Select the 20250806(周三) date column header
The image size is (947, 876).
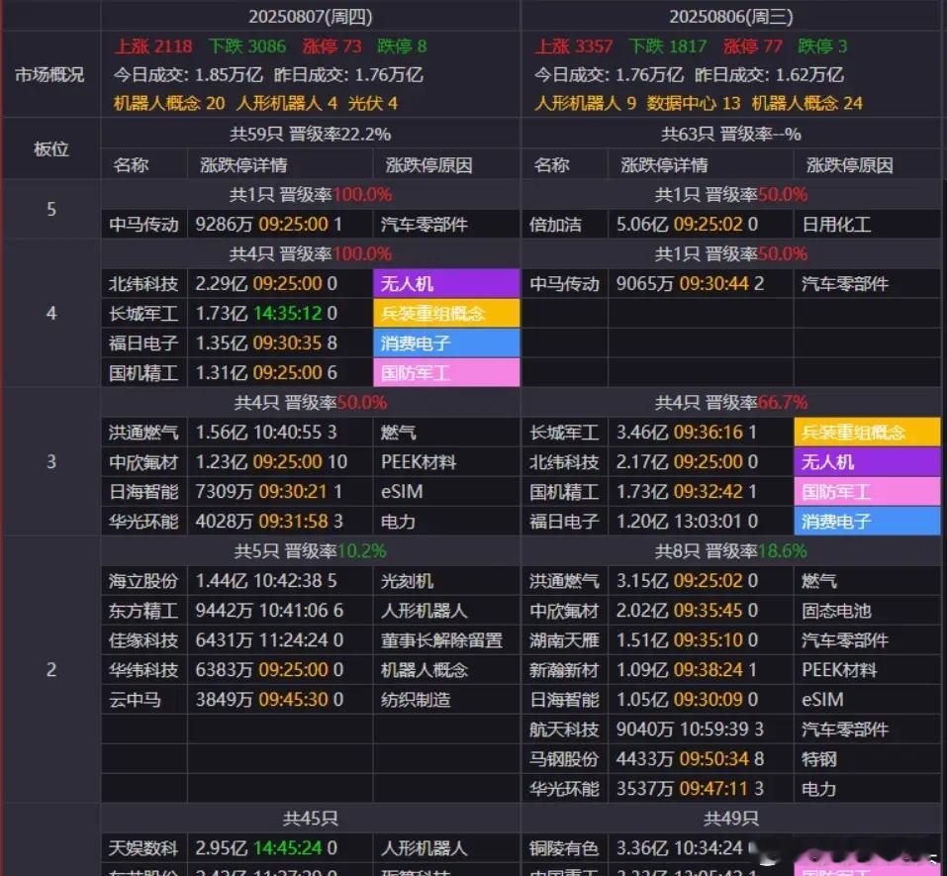pyautogui.click(x=731, y=16)
